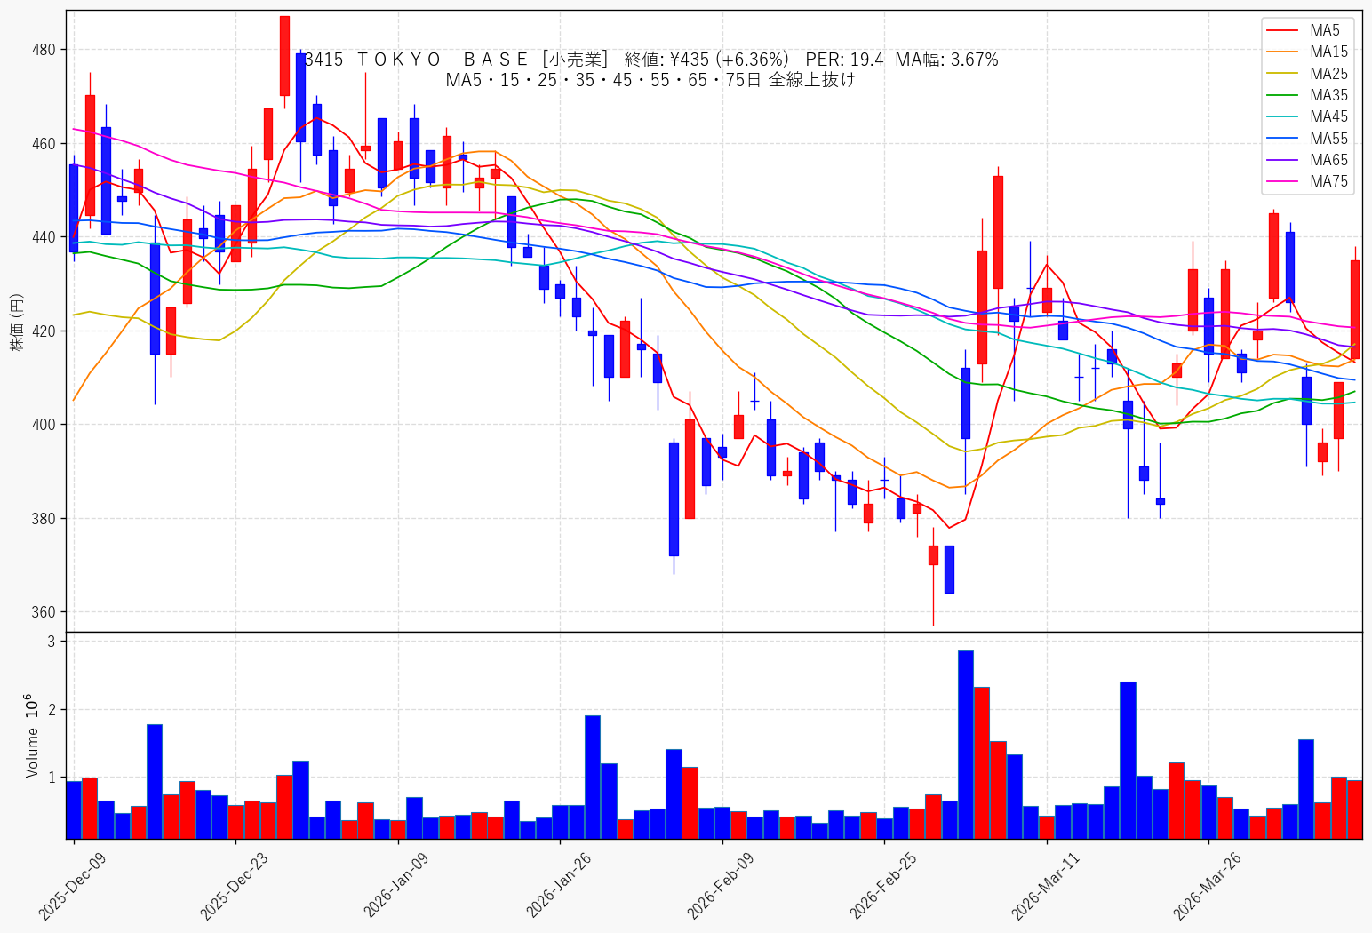
Task: Click the magenta MA75 legend line sample
Action: [x=1283, y=182]
